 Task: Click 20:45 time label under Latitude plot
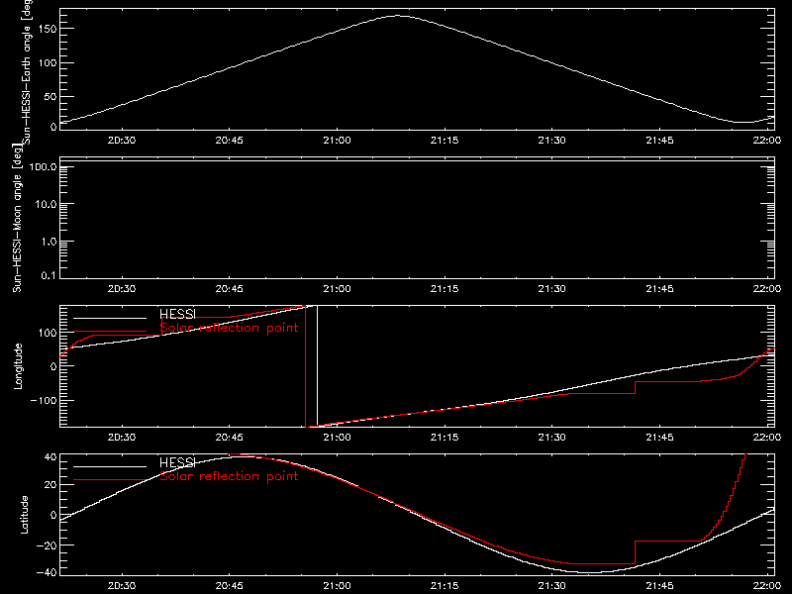[230, 586]
